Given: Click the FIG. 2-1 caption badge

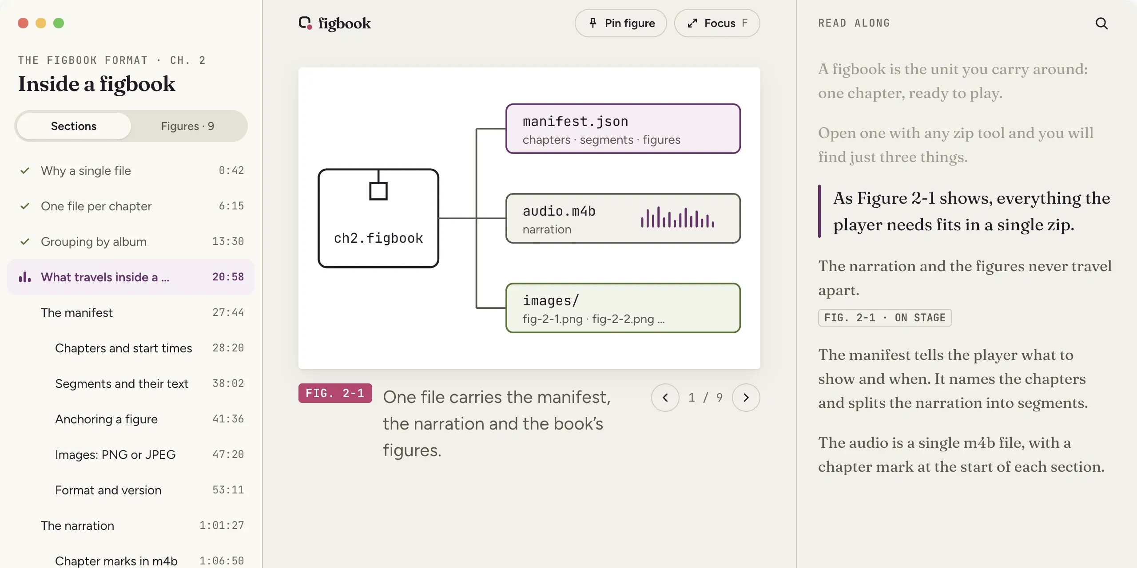Looking at the screenshot, I should point(335,393).
